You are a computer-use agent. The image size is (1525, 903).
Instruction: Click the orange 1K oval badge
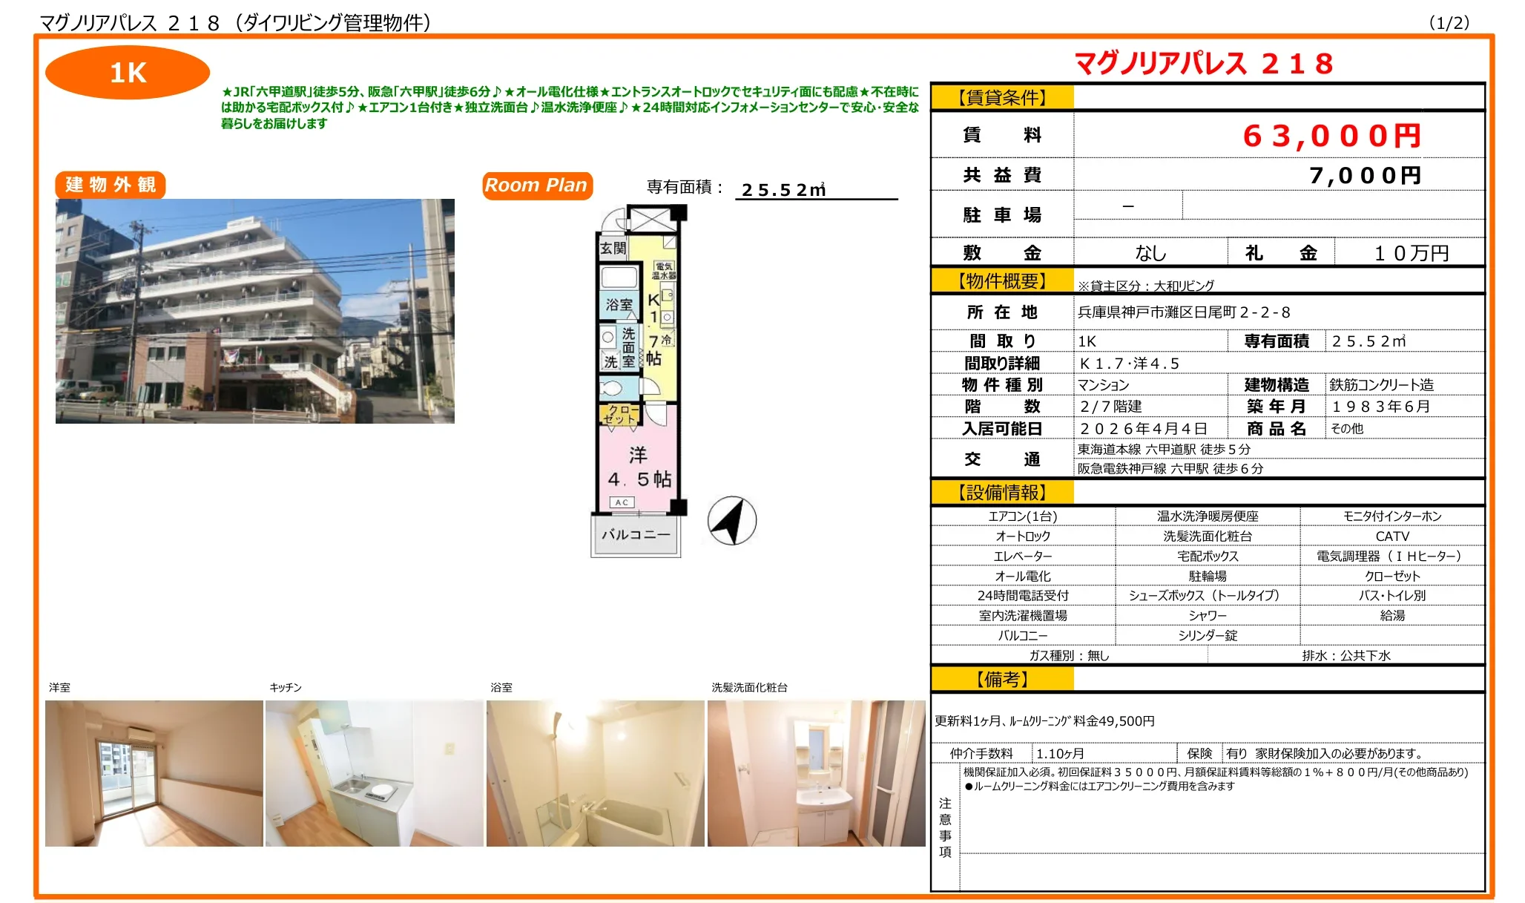(x=128, y=73)
